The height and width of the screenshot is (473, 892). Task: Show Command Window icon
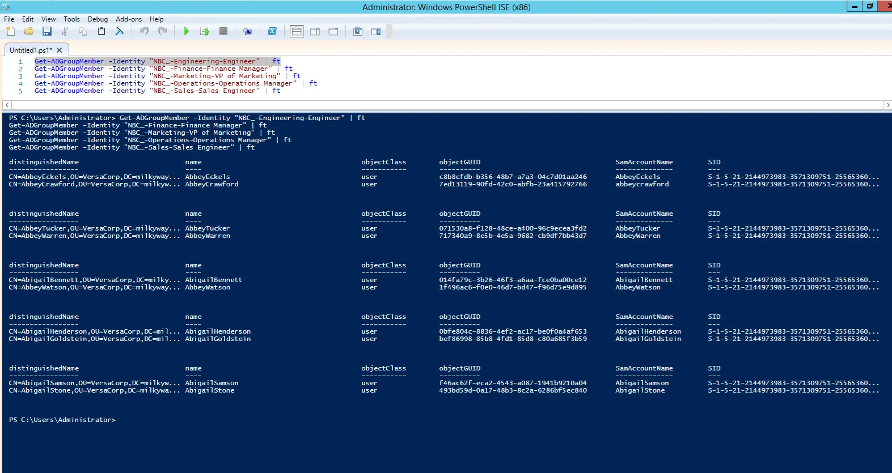(x=358, y=31)
